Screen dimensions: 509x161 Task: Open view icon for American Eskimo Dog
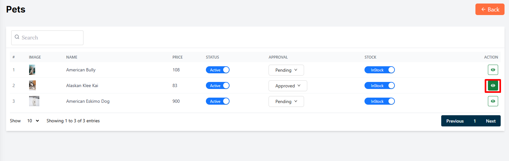tap(493, 101)
